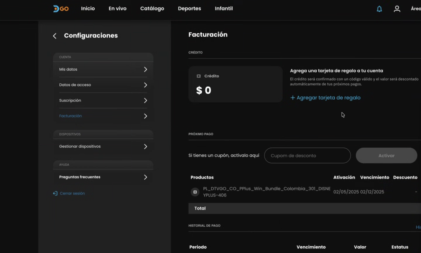Click the plus icon for gift card
Image resolution: width=421 pixels, height=253 pixels.
(x=293, y=98)
